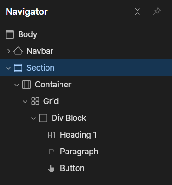
Task: Click the Button pointer-hand icon
Action: tap(52, 168)
